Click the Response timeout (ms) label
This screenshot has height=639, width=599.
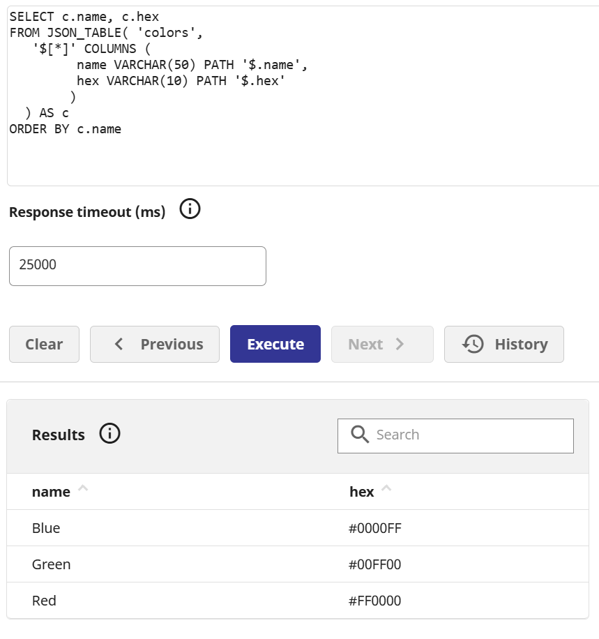(x=87, y=212)
